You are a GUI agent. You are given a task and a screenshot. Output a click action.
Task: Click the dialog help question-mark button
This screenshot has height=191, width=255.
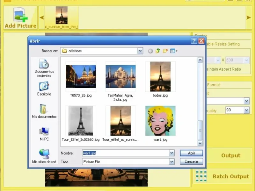pos(194,41)
